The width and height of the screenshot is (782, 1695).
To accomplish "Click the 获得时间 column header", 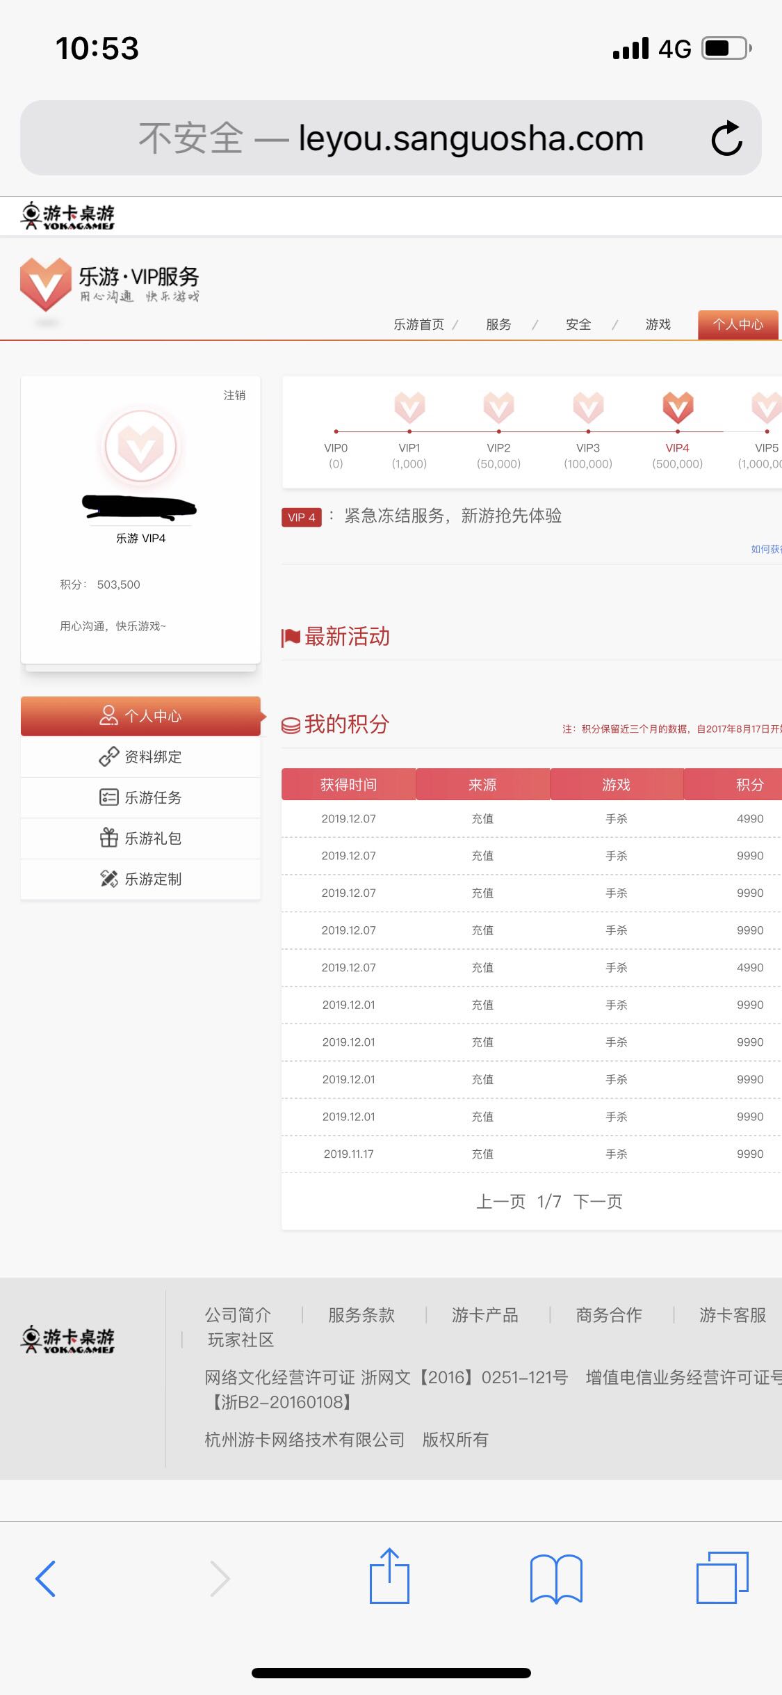I will click(x=348, y=785).
